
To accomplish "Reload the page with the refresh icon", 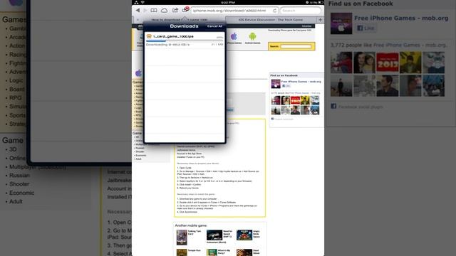I will [x=274, y=11].
